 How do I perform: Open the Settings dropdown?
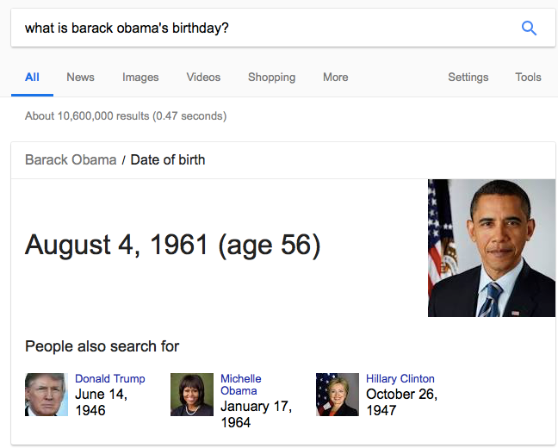click(x=468, y=78)
